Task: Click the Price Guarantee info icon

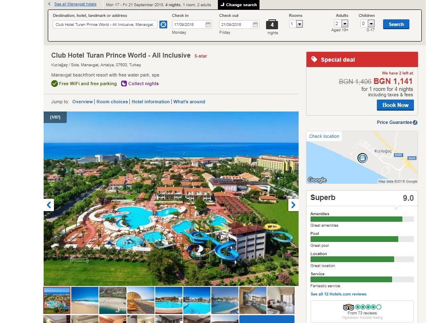Action: coord(415,123)
